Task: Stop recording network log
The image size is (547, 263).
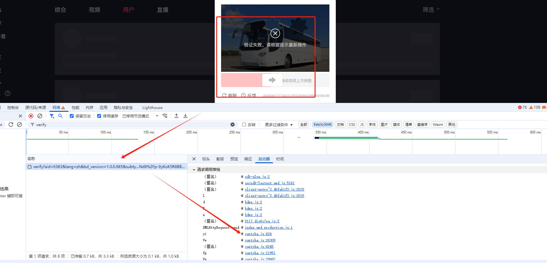Action: (x=31, y=116)
